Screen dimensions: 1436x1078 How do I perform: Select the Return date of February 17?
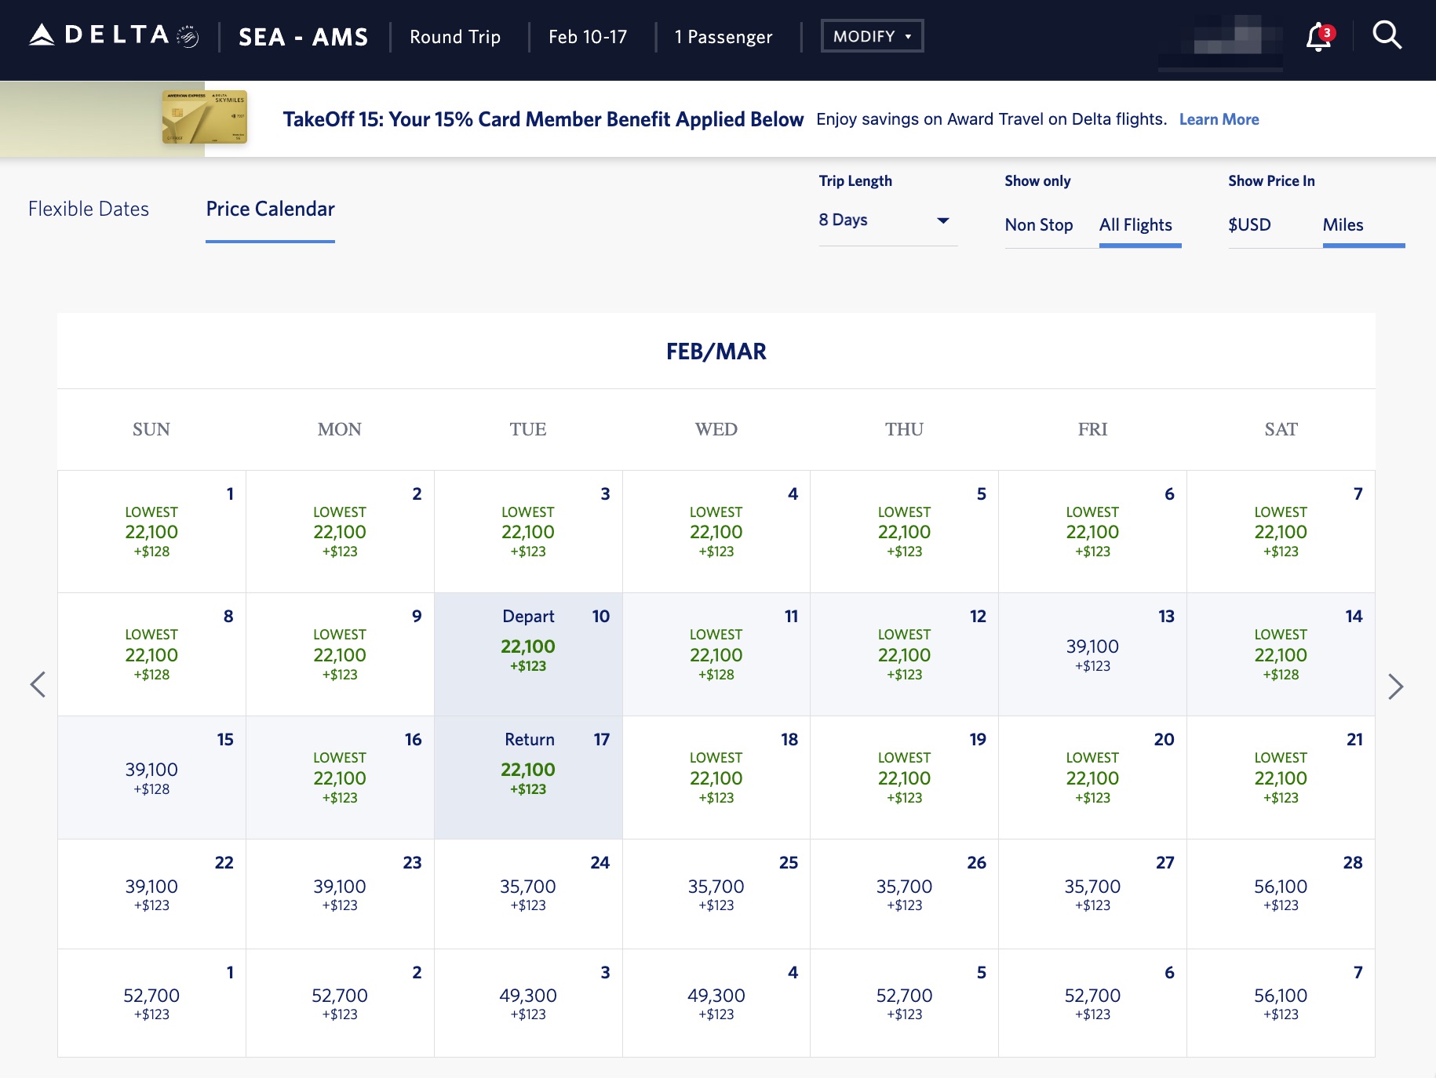pos(527,777)
